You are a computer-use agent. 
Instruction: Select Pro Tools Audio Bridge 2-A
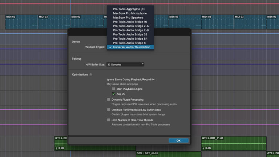coord(130,26)
